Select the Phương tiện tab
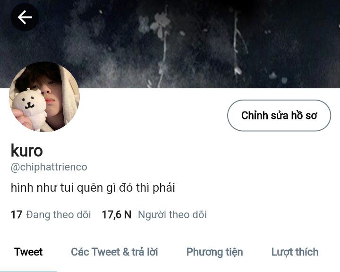Screen dimensions: 340x272 215,252
